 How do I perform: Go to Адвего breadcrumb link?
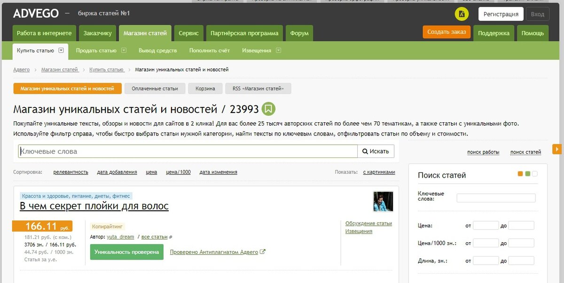coord(22,69)
